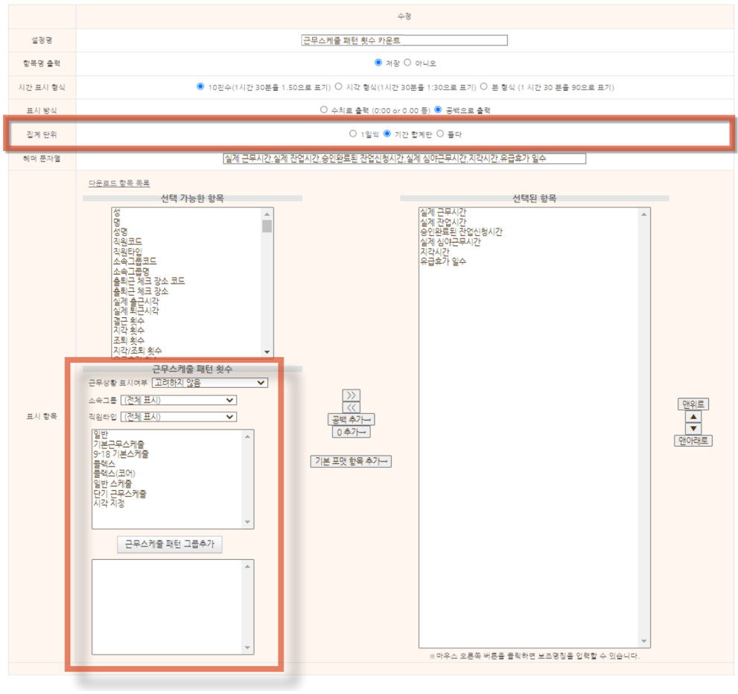Open the 근무상황 표시여부 dropdown
Screen dimensions: 738x694
[209, 383]
